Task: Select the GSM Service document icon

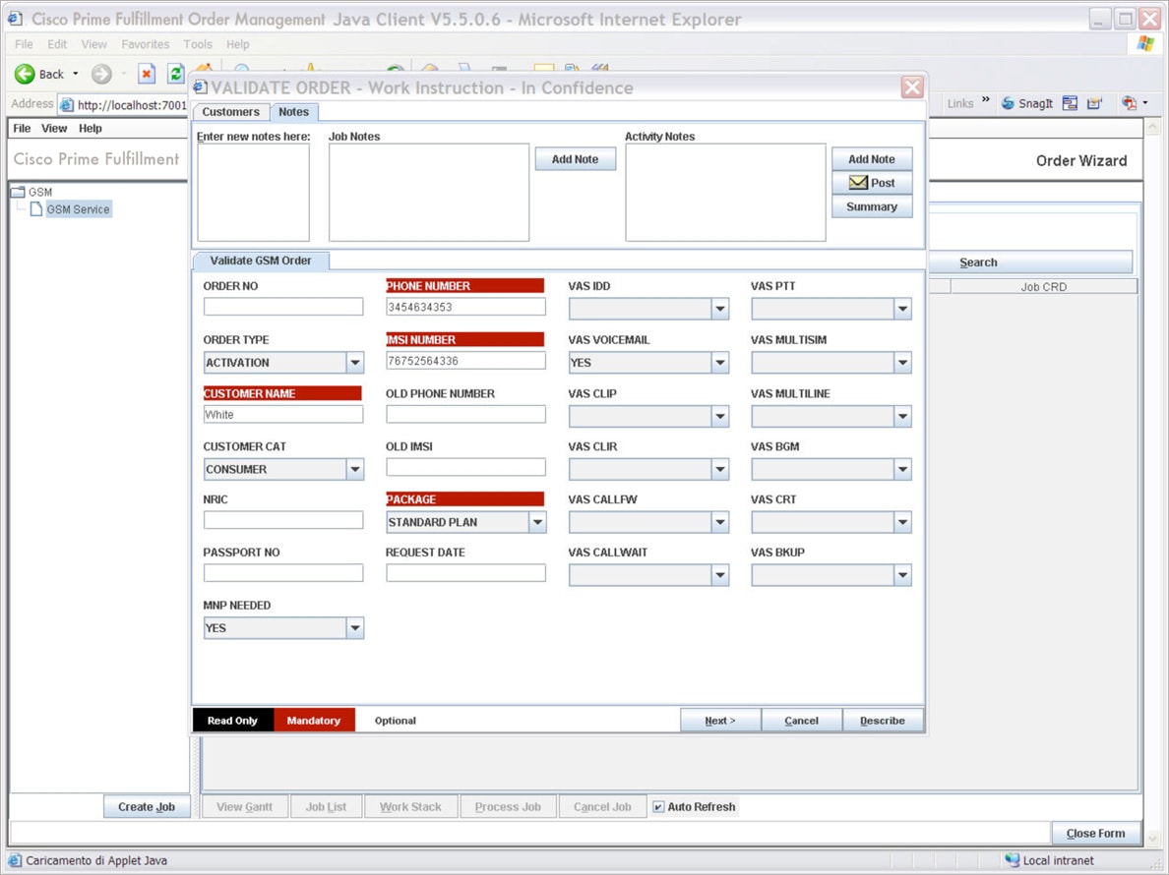Action: point(35,209)
